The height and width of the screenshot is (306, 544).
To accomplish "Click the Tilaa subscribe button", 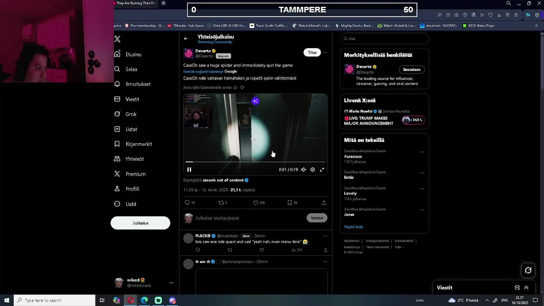I will [x=312, y=53].
